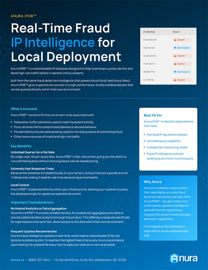This screenshot has width=208, height=270.
Task: Click the Non-Suspect badge in the 104.172 row
Action: coord(182,48)
